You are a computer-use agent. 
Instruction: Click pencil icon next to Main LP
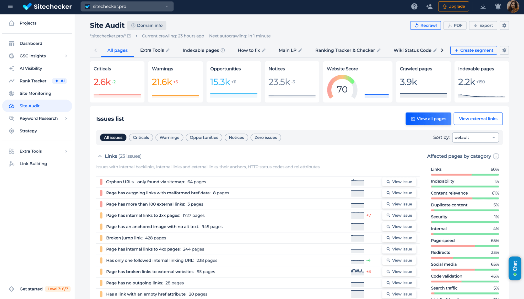point(300,50)
